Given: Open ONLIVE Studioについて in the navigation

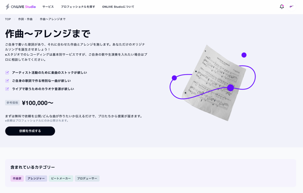Looking at the screenshot, I should [x=118, y=7].
